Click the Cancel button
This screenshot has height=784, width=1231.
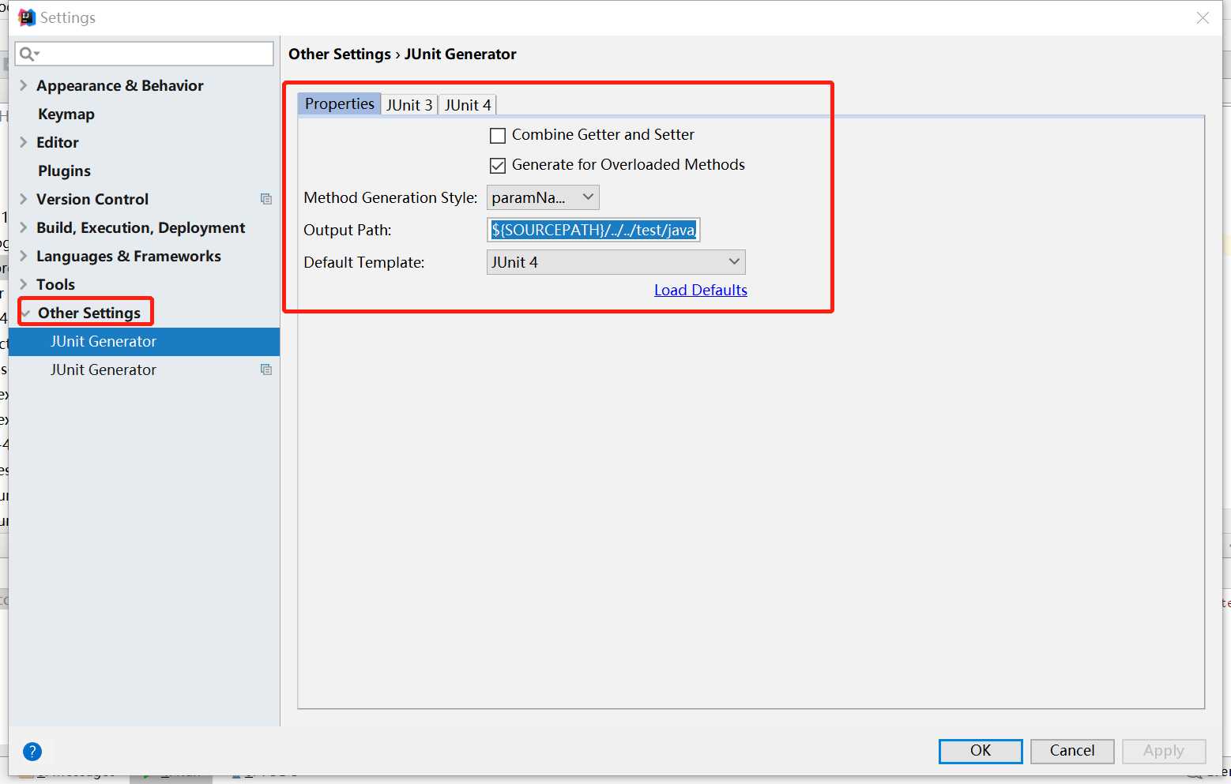1072,751
